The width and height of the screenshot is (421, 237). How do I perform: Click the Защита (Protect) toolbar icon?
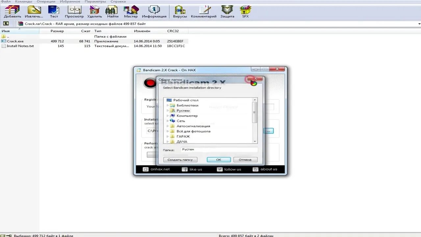pyautogui.click(x=227, y=12)
